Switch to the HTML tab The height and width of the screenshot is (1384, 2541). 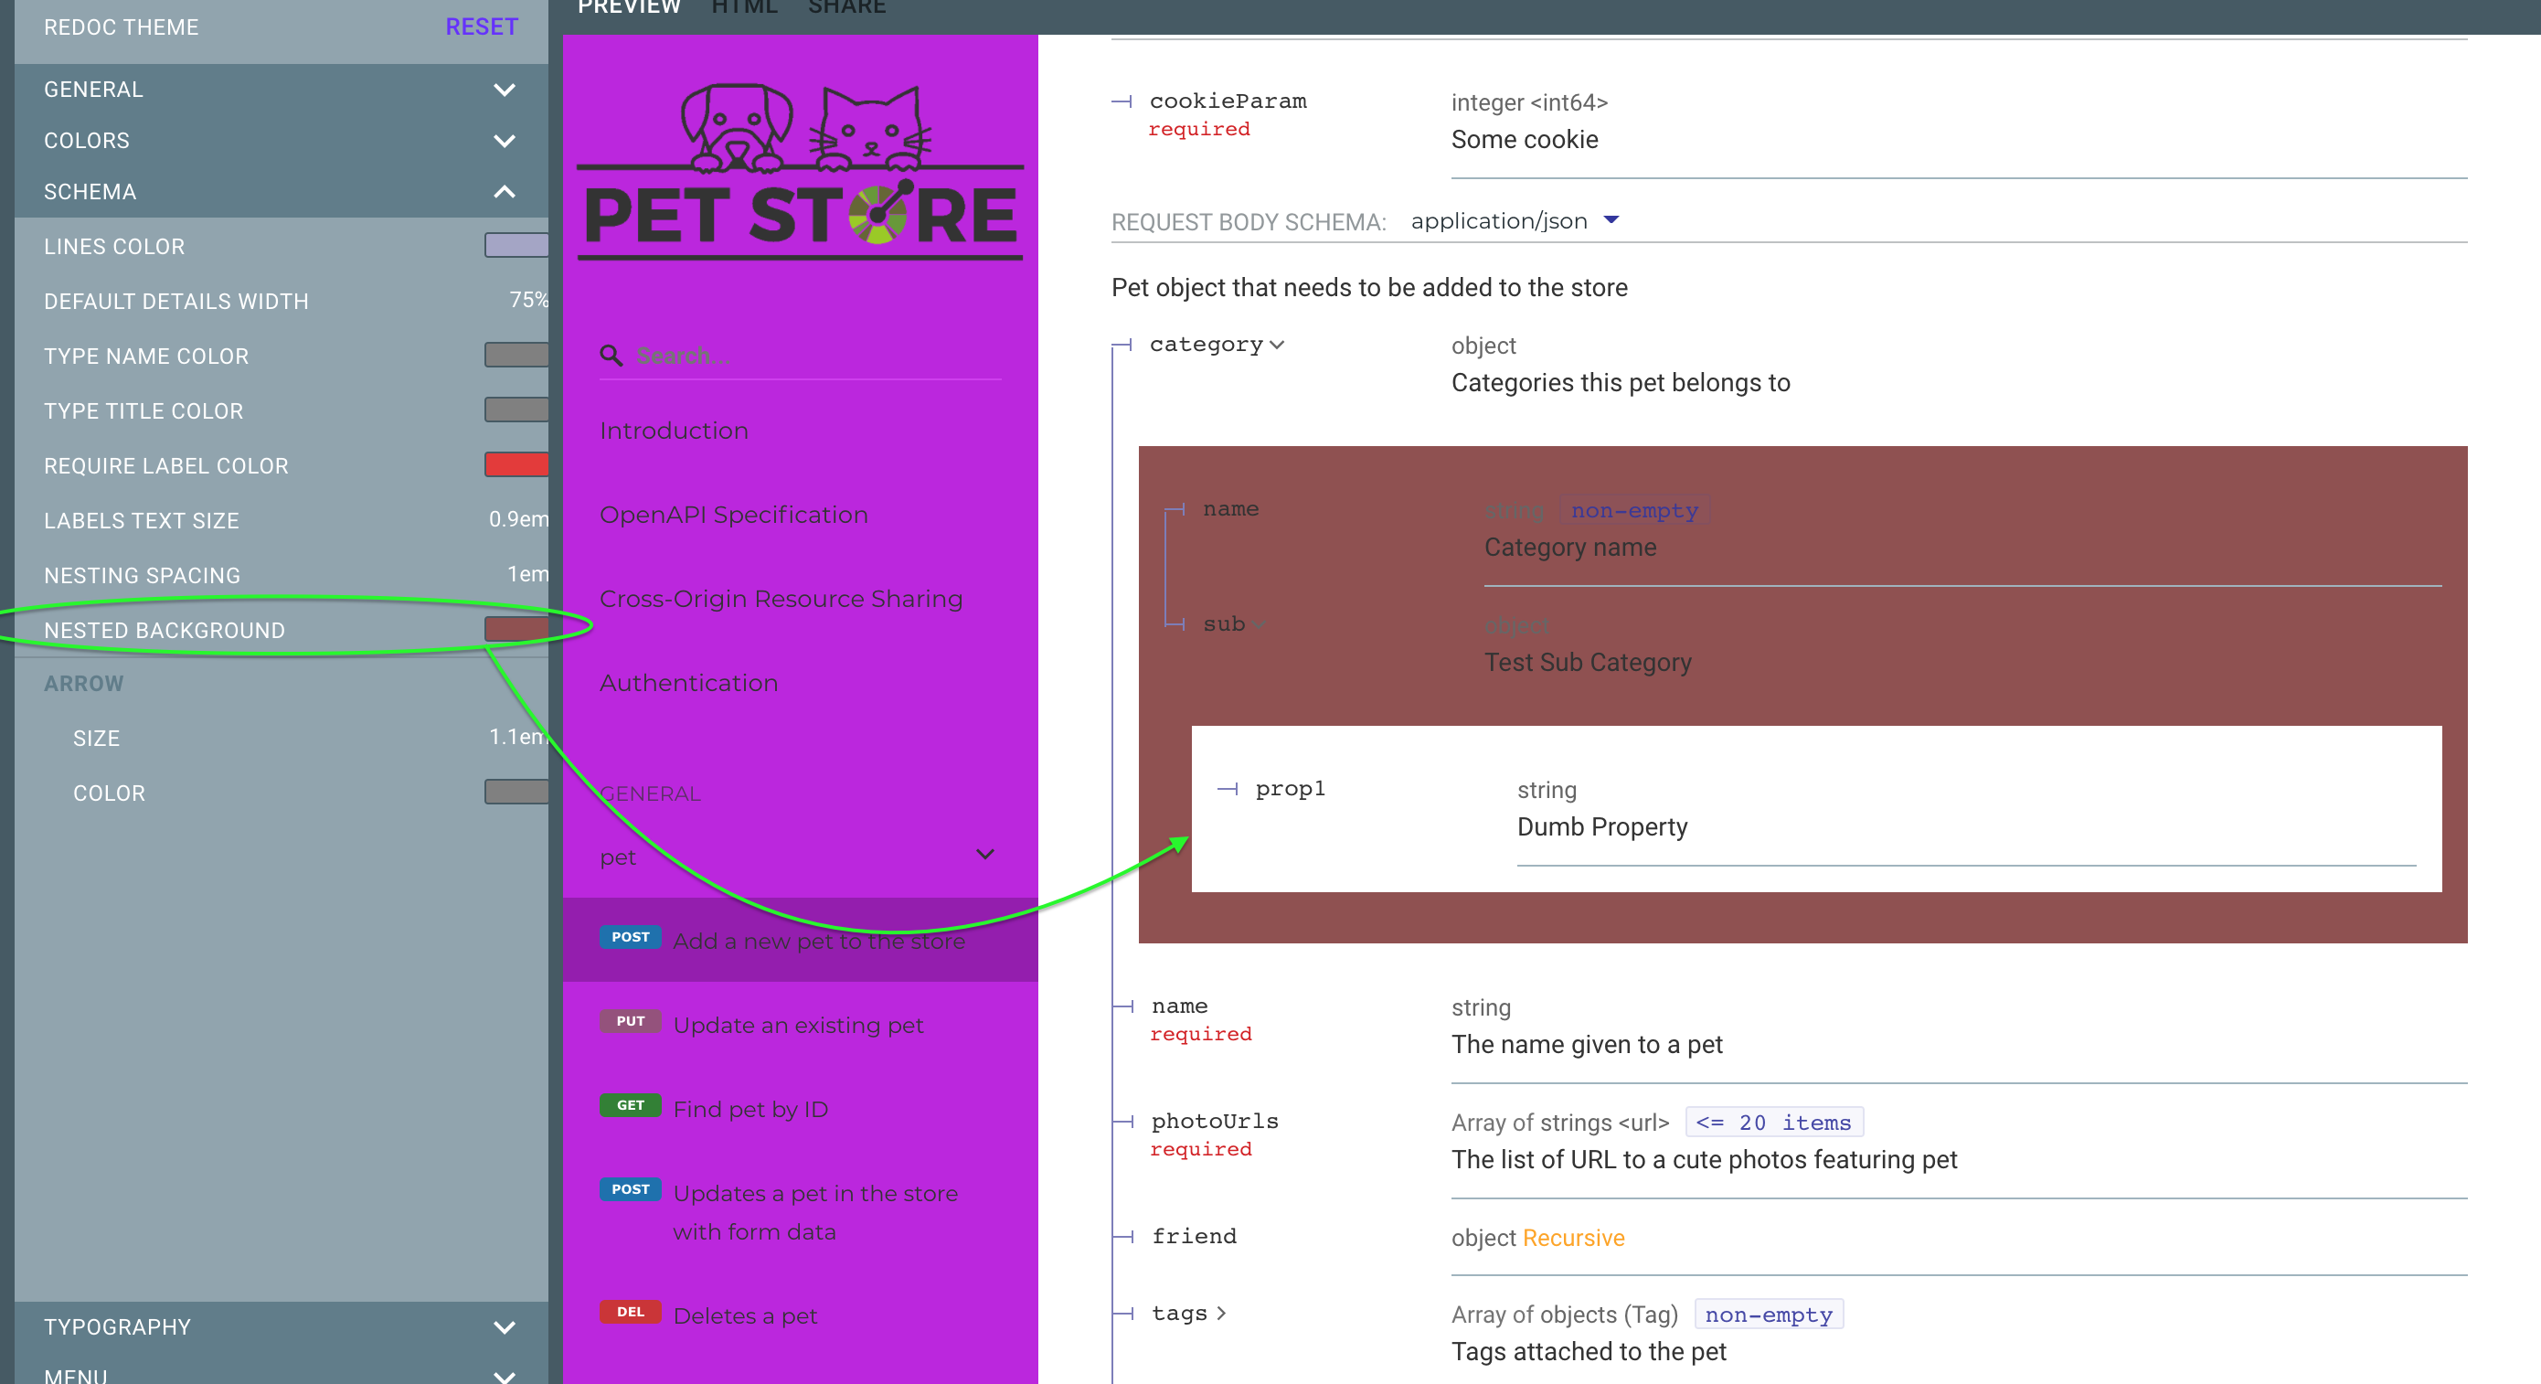coord(744,8)
